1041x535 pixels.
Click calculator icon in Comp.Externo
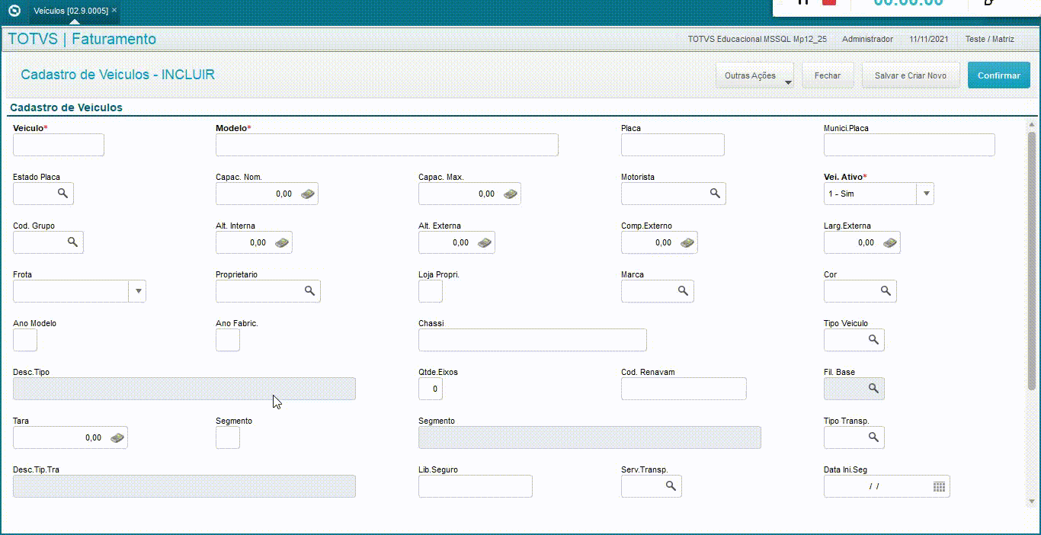click(x=687, y=243)
